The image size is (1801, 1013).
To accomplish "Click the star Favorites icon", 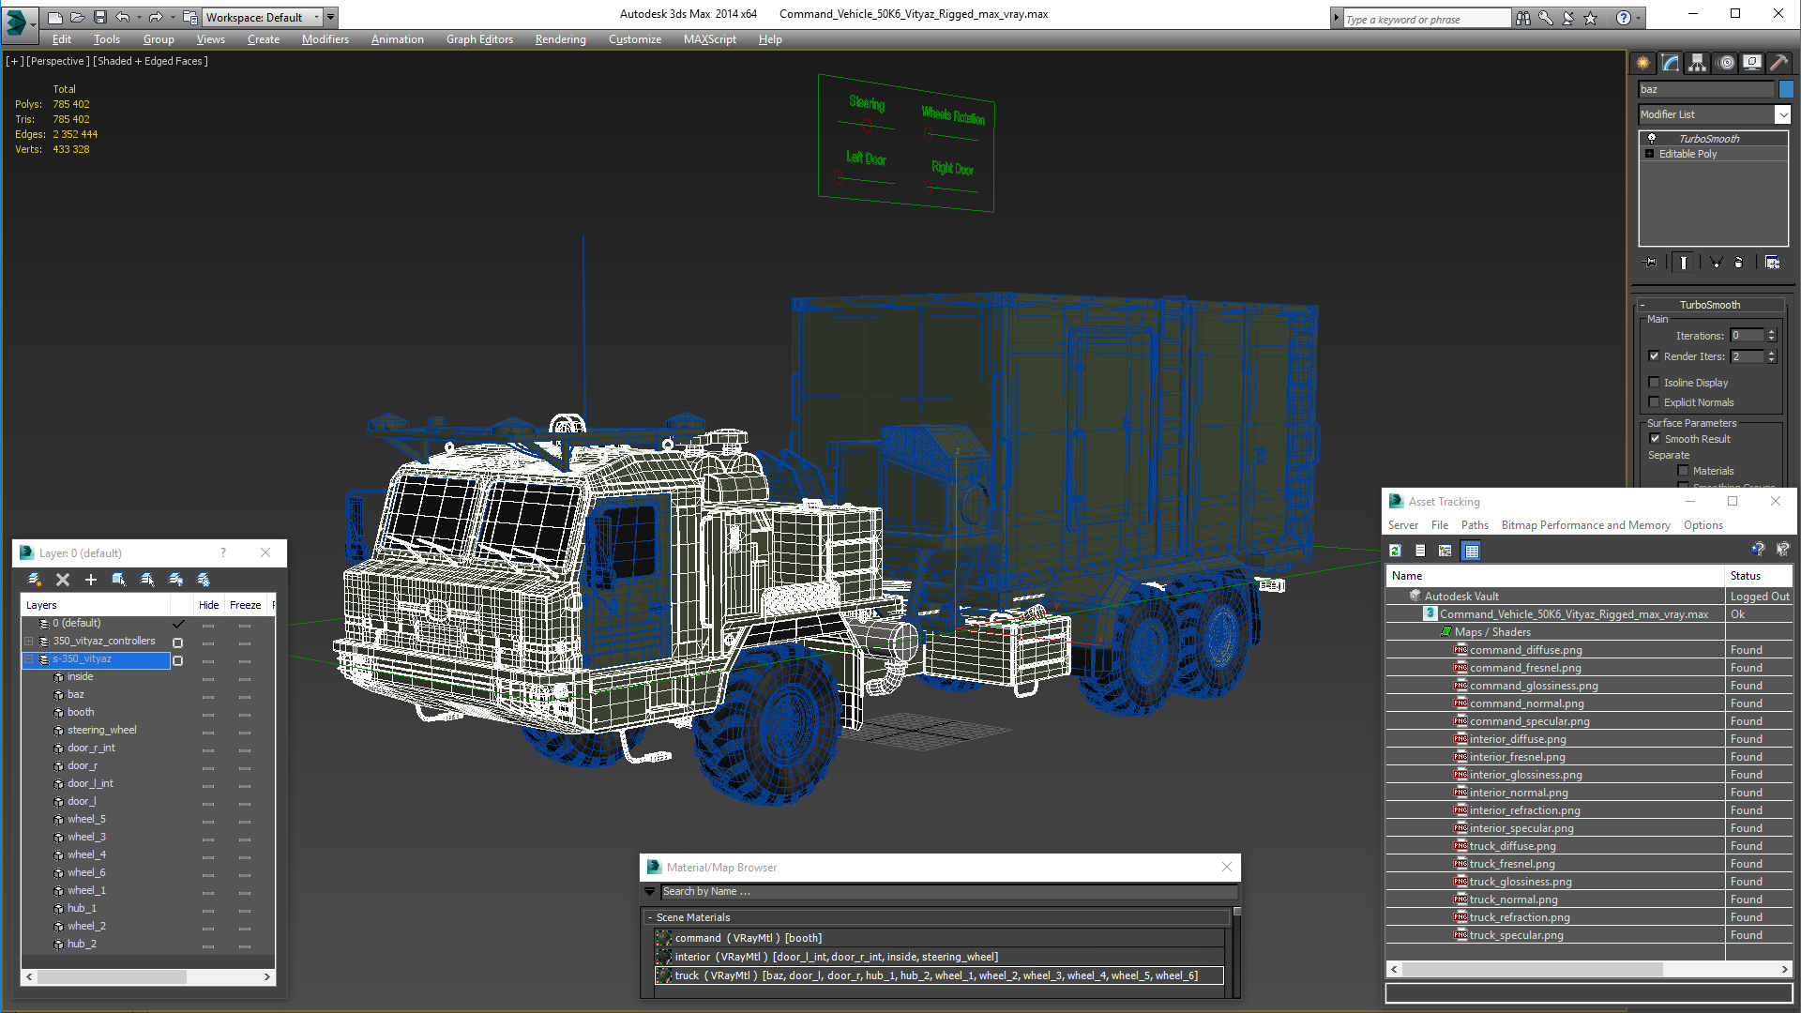I will [x=1591, y=18].
